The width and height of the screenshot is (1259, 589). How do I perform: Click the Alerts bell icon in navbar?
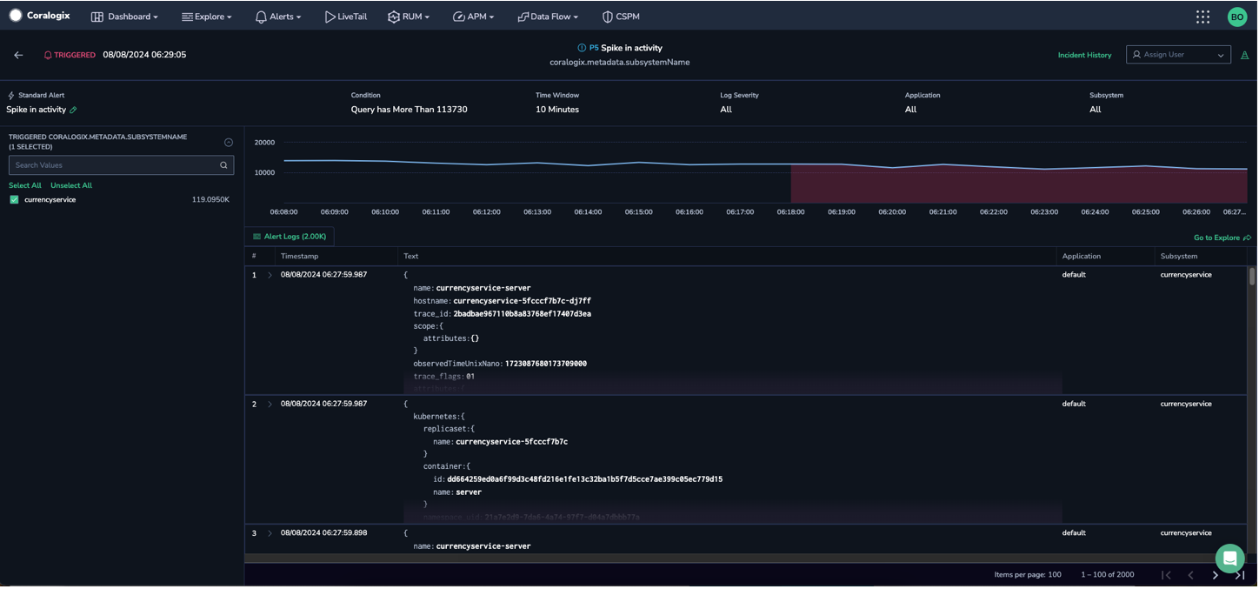[x=261, y=17]
